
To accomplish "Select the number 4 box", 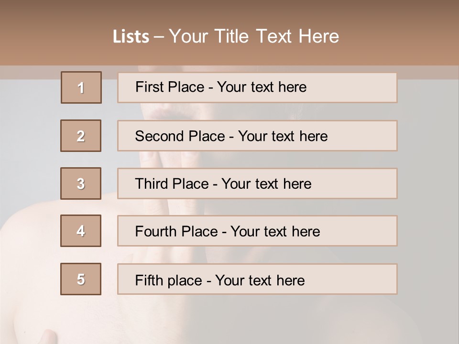I will click(81, 231).
